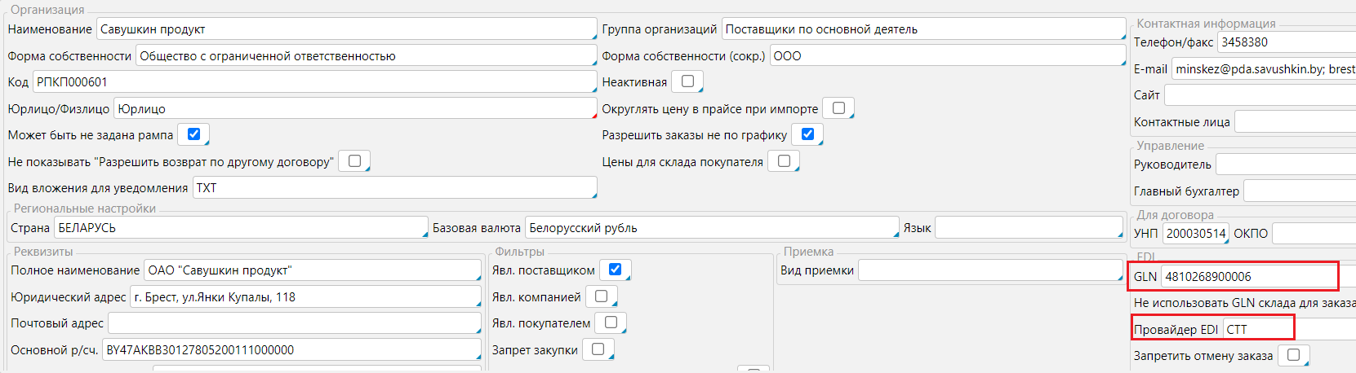Click the "Телефон/факс" input field
The image size is (1356, 373).
tap(1285, 42)
